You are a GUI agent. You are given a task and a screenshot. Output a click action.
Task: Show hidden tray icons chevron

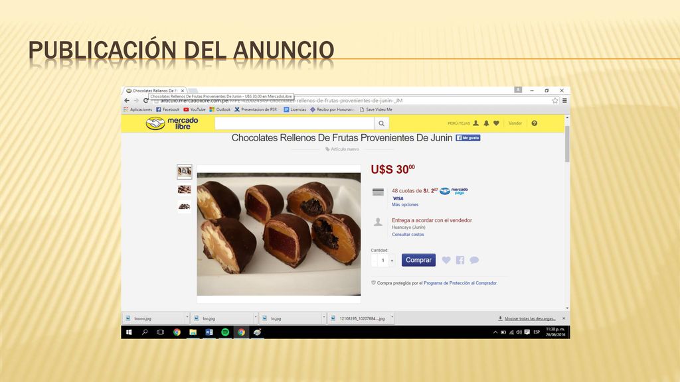[x=495, y=332]
